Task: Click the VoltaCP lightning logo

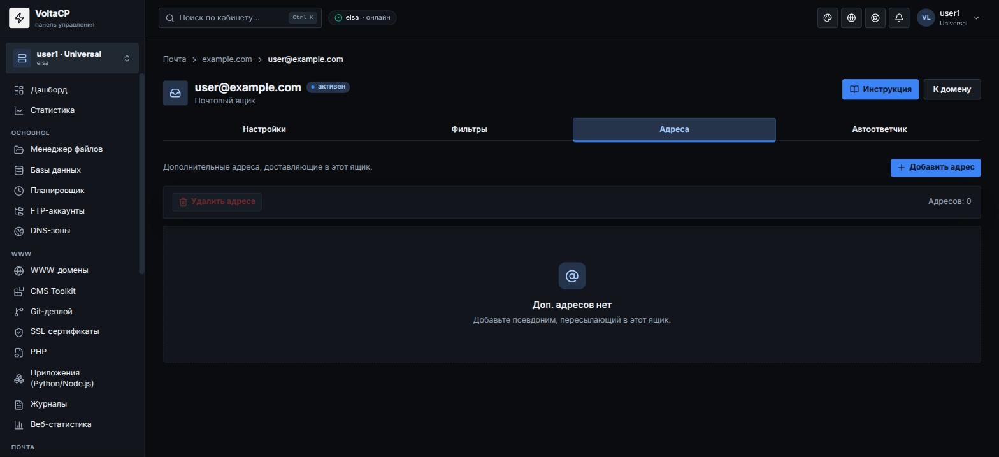Action: 19,18
